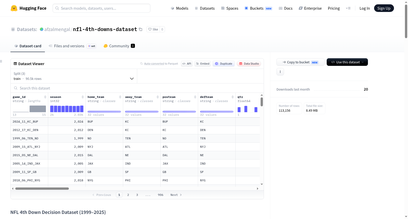Click the table vertical scrollbar thumb

pyautogui.click(x=262, y=102)
